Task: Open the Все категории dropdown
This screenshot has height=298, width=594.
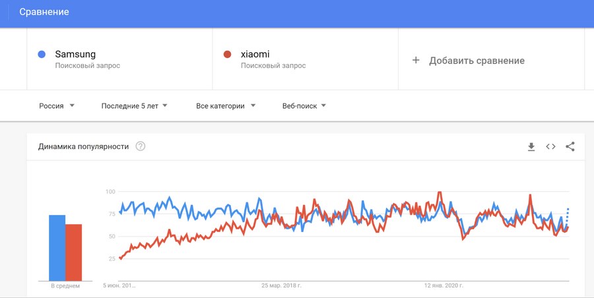Action: (x=226, y=106)
